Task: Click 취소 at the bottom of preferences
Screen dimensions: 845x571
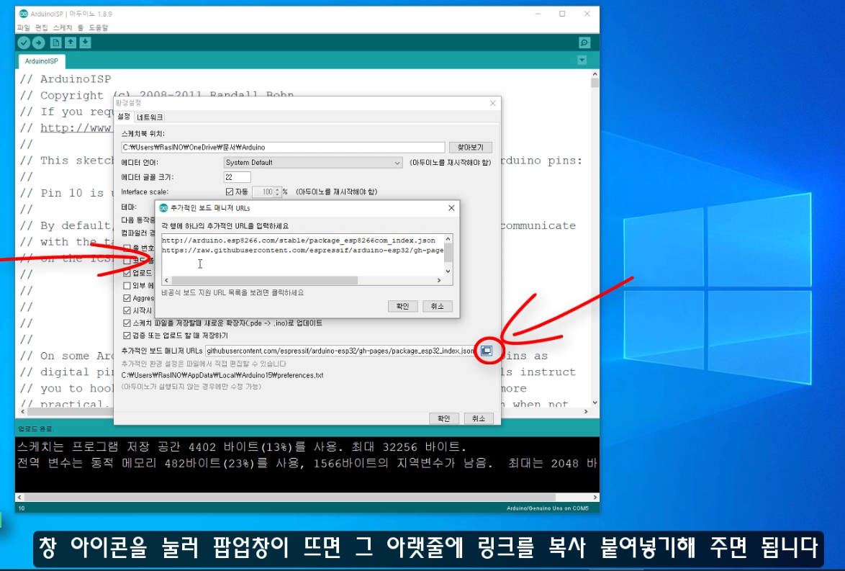Action: pyautogui.click(x=479, y=418)
